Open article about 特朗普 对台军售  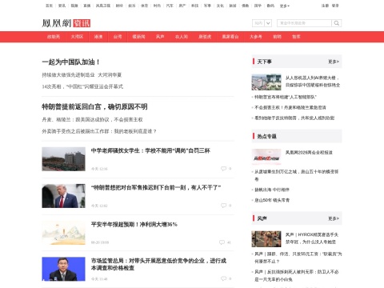(x=156, y=188)
